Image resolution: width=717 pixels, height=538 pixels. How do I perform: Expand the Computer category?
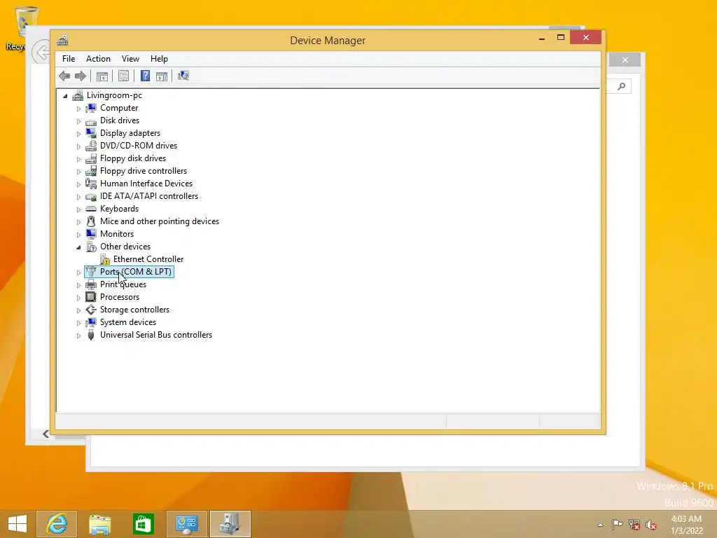[78, 109]
